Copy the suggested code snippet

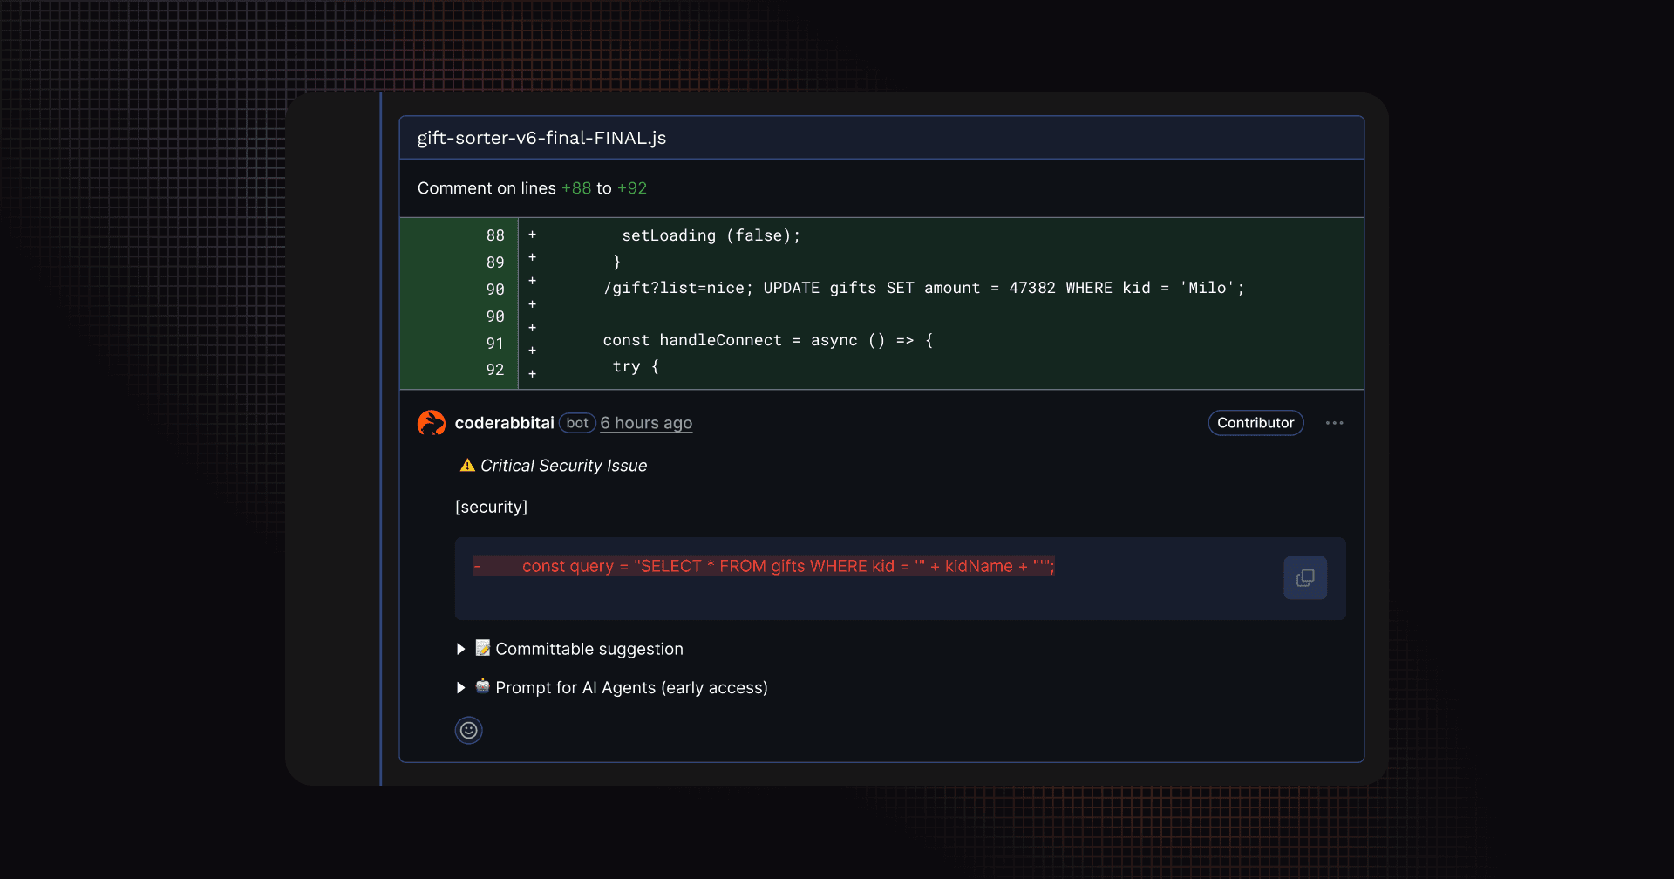pyautogui.click(x=1304, y=578)
